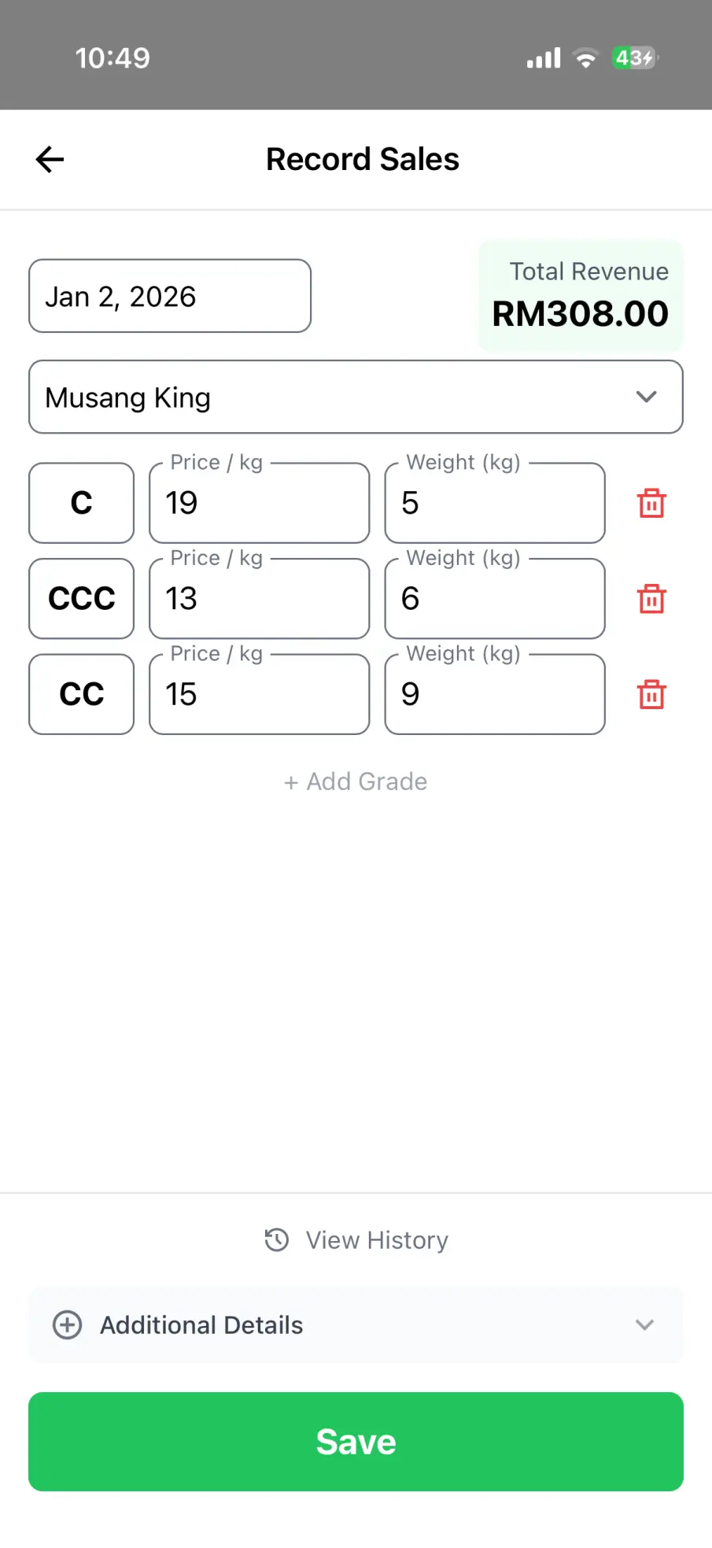Select the C grade box
712x1548 pixels.
82,504
